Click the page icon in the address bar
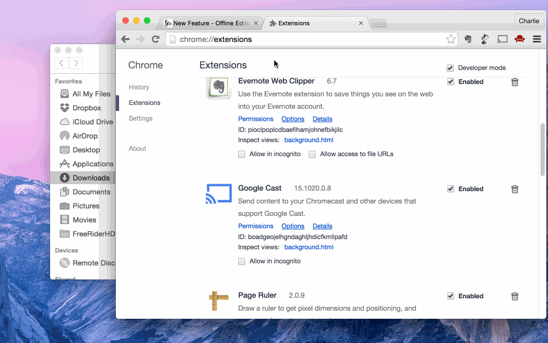 click(x=172, y=39)
